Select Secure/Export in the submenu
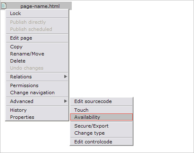Viewport: 194px width, 153px height. (x=101, y=126)
